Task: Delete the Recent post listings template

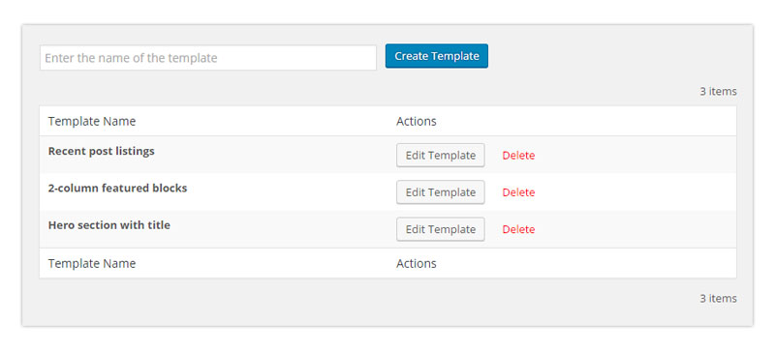Action: [518, 156]
